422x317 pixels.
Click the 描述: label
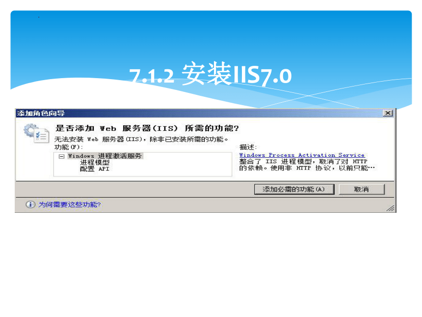tap(248, 147)
